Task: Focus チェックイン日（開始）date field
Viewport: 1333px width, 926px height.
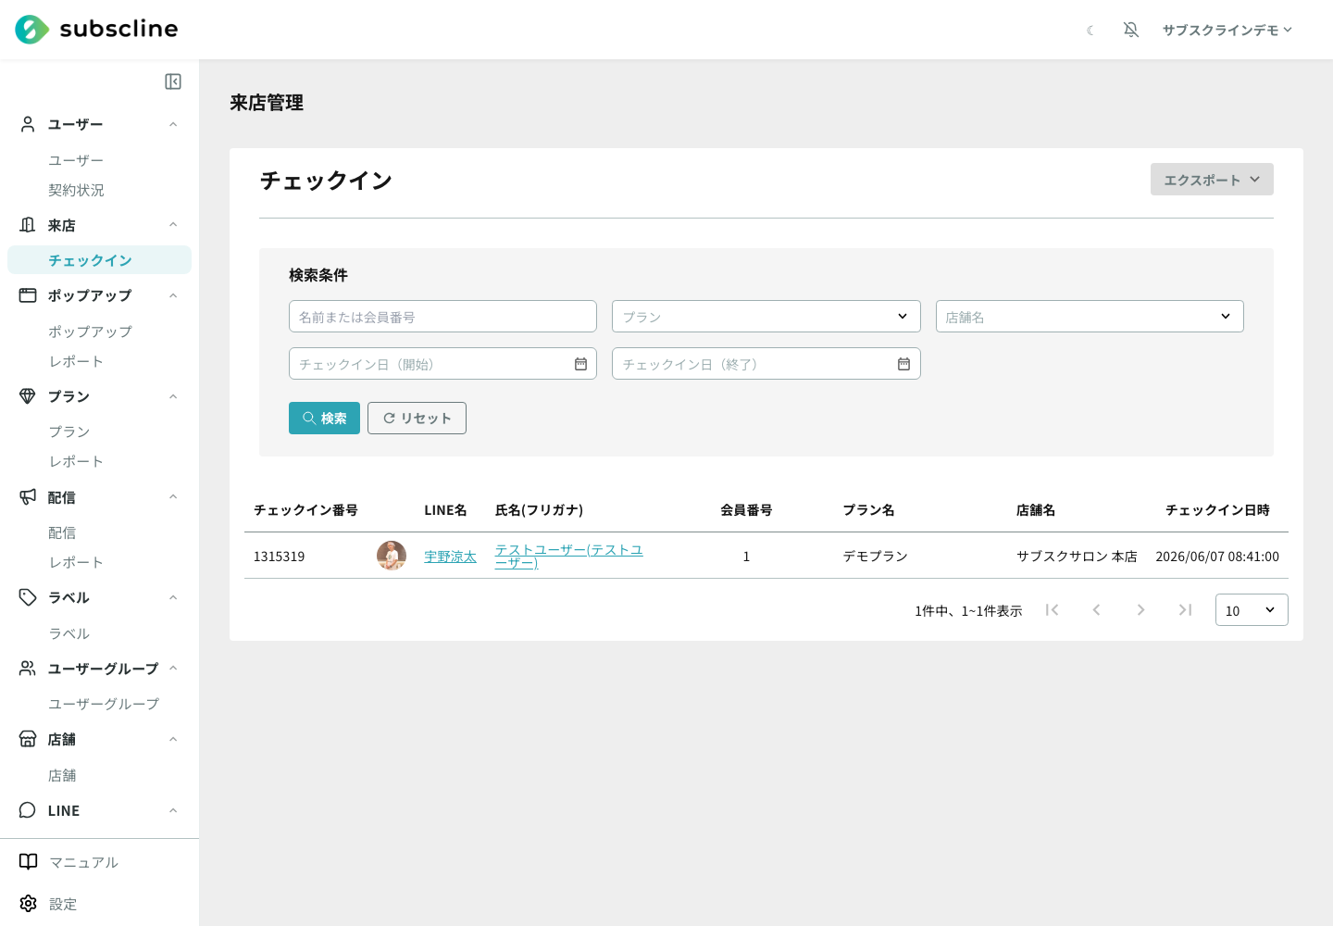Action: (442, 364)
